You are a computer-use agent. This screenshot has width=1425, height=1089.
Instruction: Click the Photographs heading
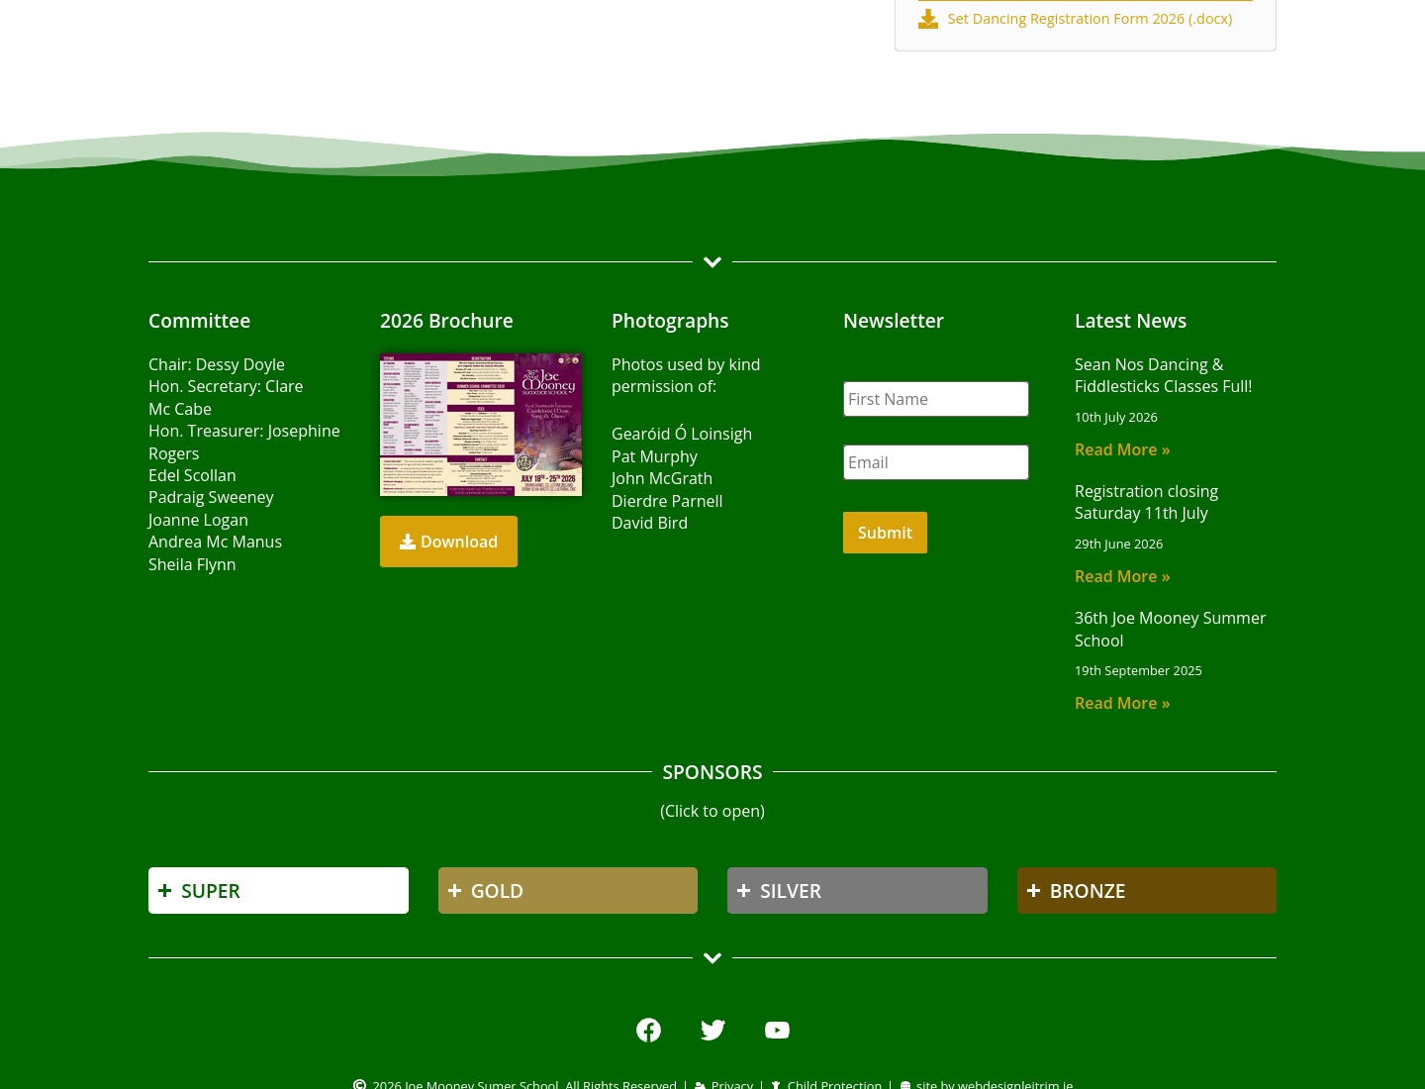pos(670,321)
